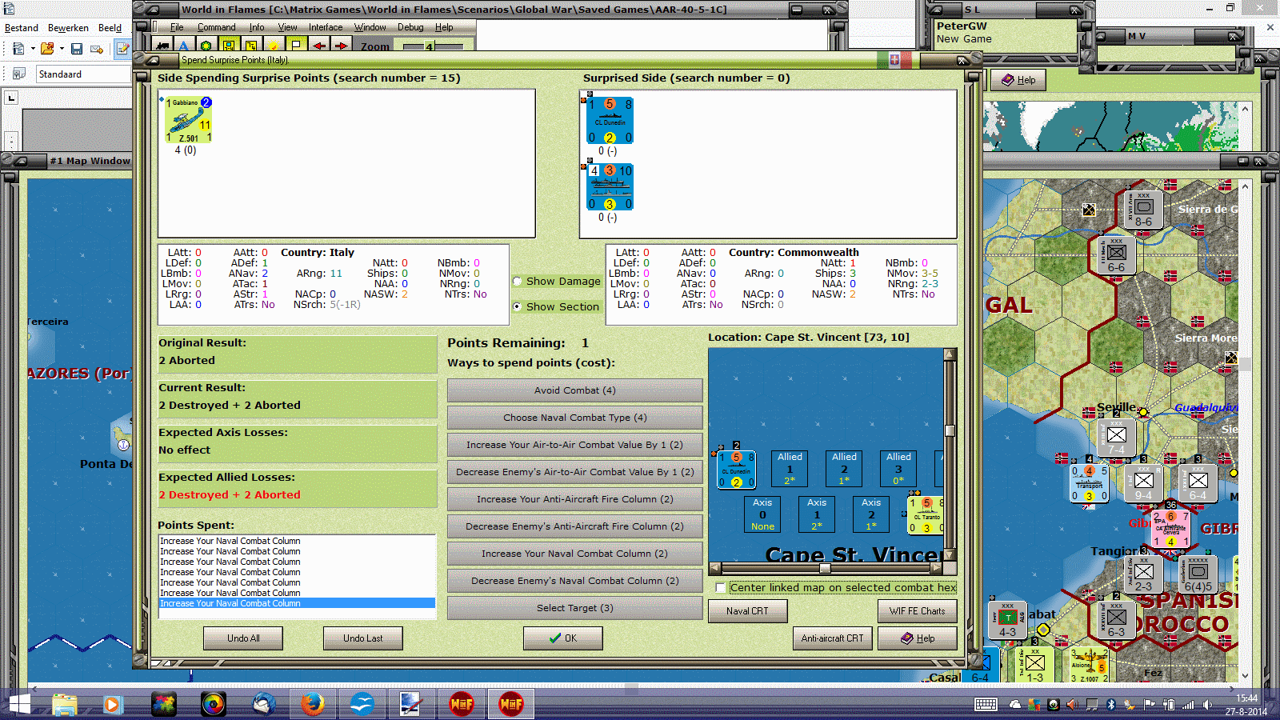Click Choose Naval Combat Type (4)

[x=575, y=418]
